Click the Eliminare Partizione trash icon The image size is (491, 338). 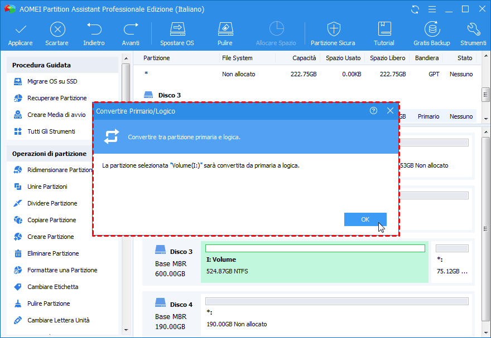18,253
